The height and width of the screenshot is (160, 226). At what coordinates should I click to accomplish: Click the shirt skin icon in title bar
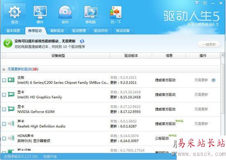[197, 3]
